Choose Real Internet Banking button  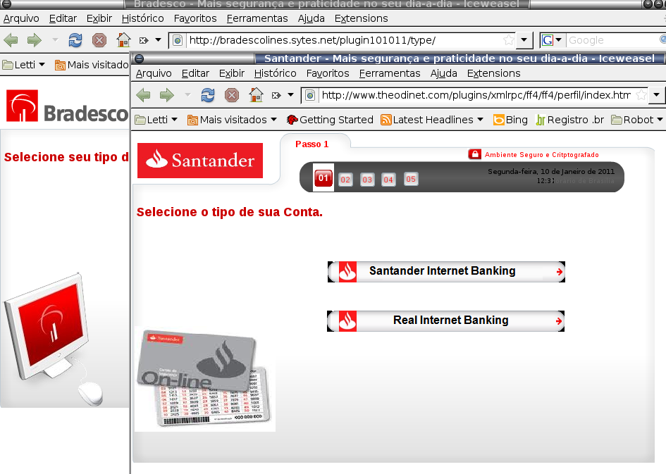pos(445,320)
